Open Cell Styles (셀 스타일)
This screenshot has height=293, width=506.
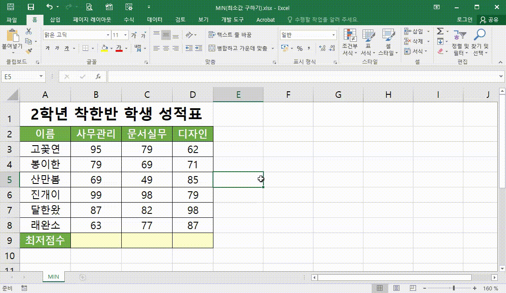(388, 42)
